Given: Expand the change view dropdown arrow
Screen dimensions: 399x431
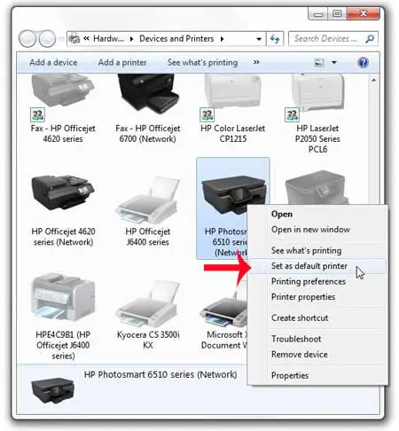Looking at the screenshot, I should 334,62.
